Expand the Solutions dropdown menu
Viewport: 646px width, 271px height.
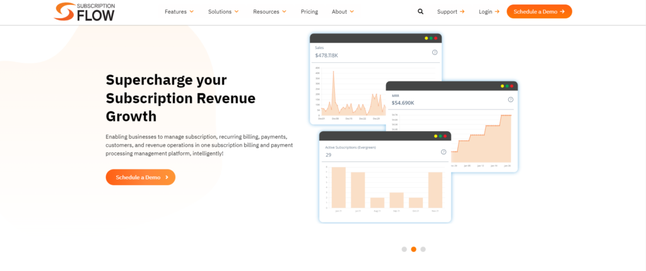point(223,11)
